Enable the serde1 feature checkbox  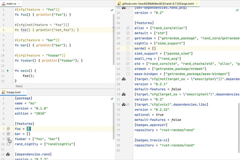[x=128, y=48]
